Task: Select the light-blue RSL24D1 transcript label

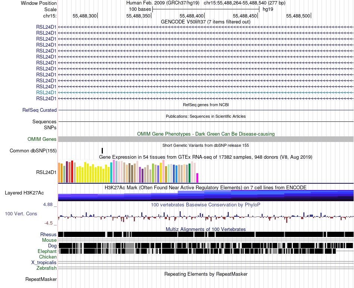Action: (x=46, y=92)
